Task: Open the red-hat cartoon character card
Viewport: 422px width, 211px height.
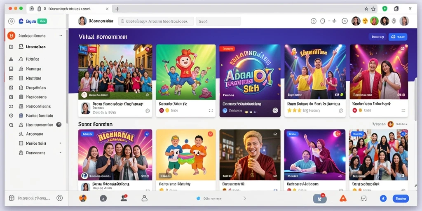Action: click(186, 72)
